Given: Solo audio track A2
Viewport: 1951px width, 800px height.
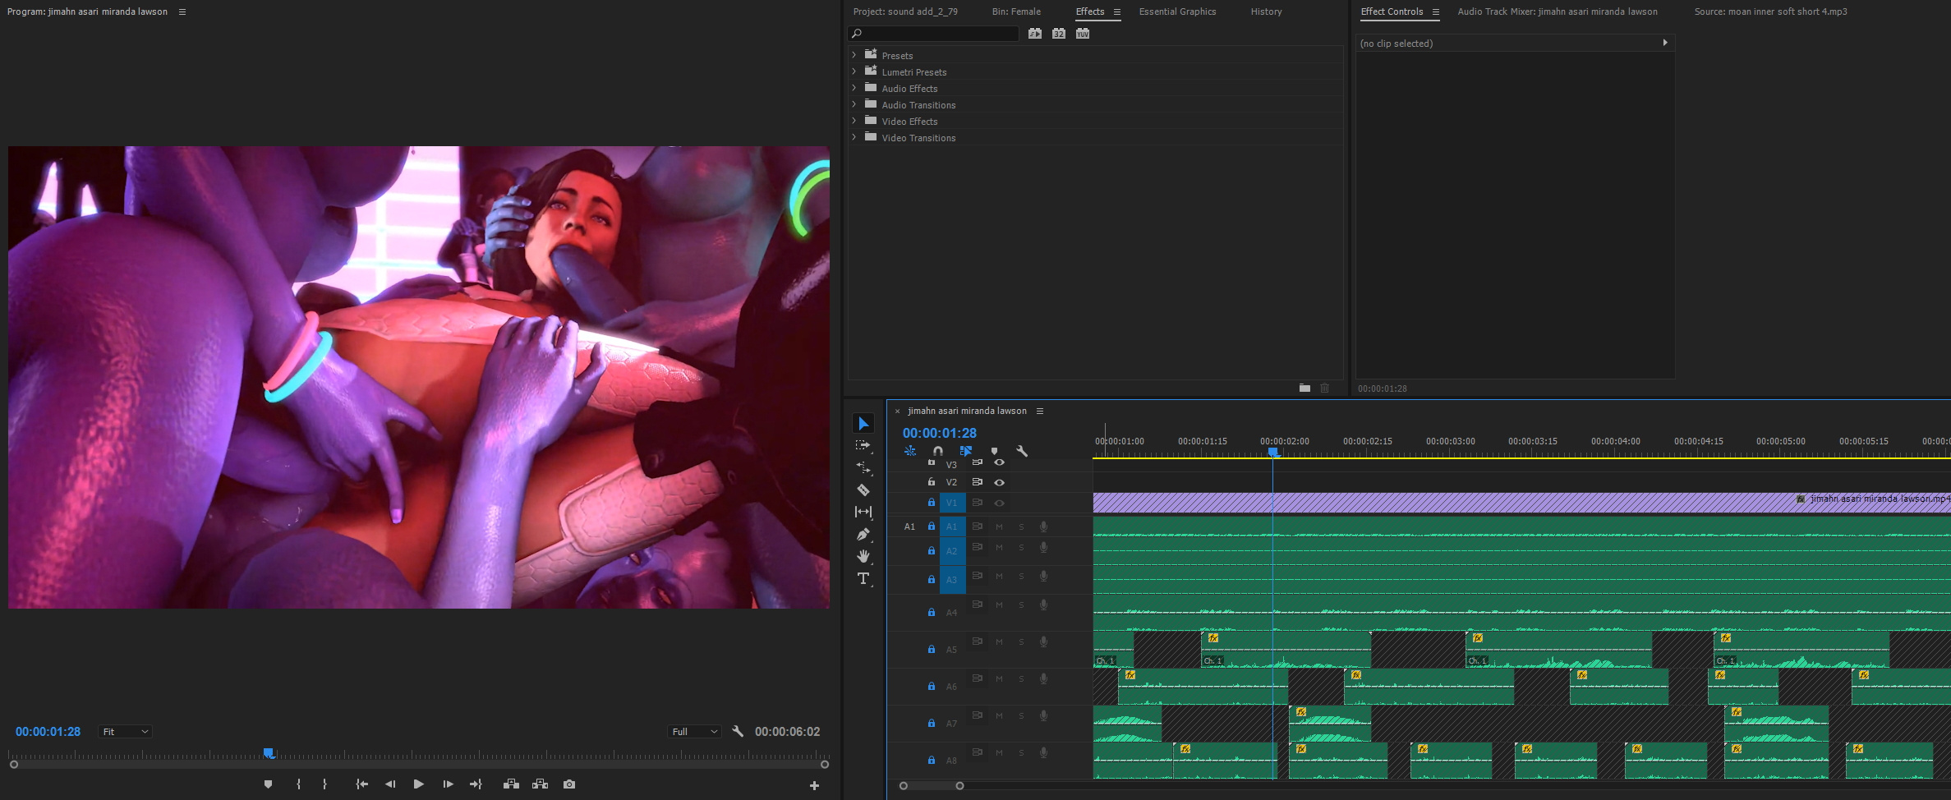Looking at the screenshot, I should click(x=1021, y=548).
